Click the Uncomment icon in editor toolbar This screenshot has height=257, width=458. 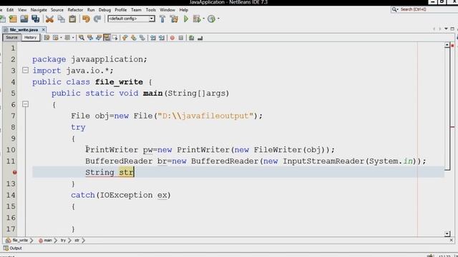click(x=200, y=38)
